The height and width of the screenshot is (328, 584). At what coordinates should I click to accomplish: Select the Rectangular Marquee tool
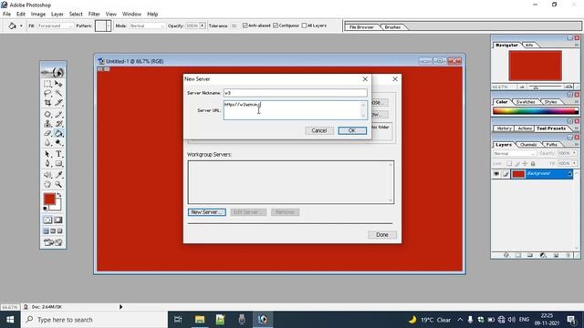(47, 84)
